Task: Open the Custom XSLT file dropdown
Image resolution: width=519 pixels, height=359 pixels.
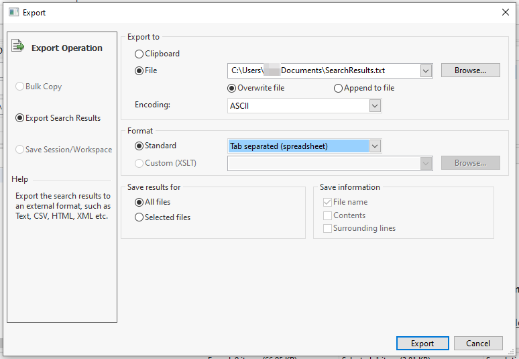Action: 426,163
